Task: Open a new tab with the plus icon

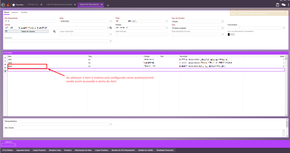Action: click(x=108, y=5)
